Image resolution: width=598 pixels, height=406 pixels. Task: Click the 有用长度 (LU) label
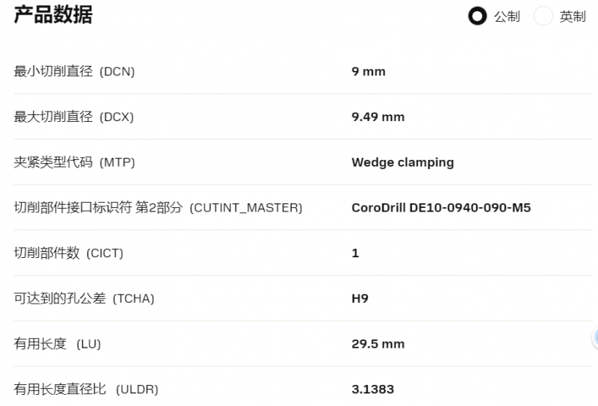[x=58, y=344]
